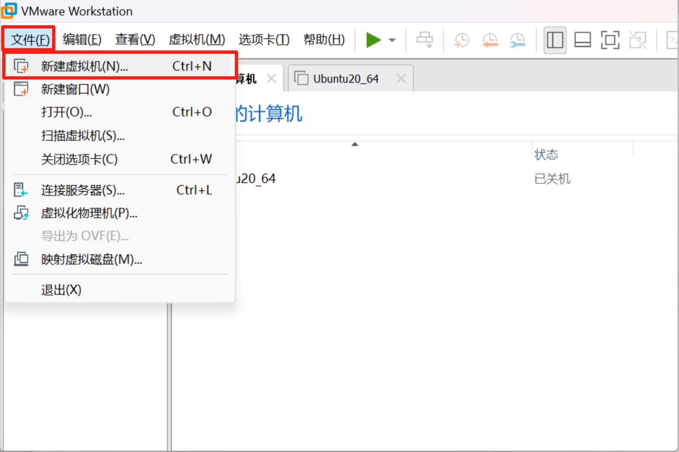Click the Unity mode toolbar icon
The image size is (679, 452).
pos(638,40)
